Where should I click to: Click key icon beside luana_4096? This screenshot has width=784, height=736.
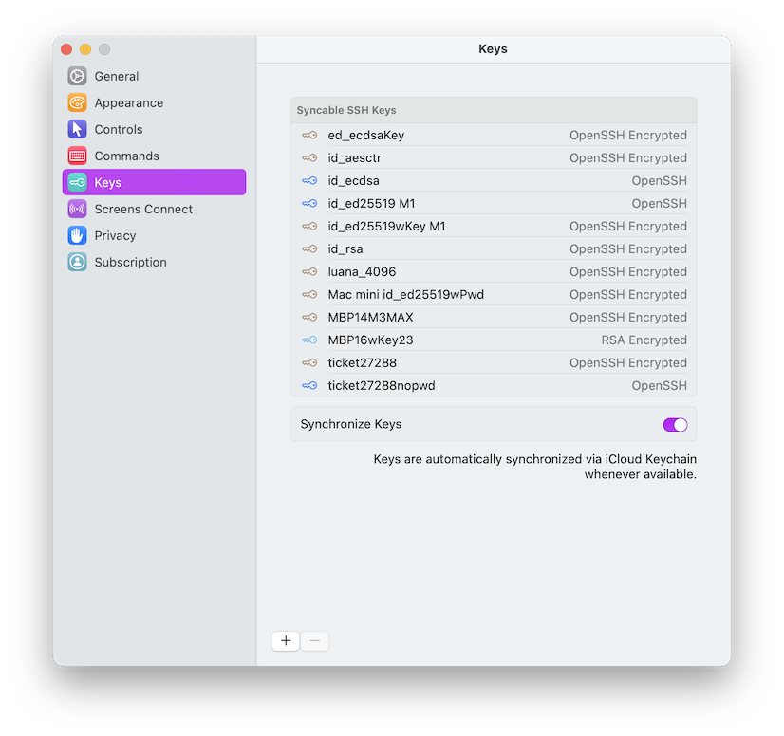click(x=309, y=272)
